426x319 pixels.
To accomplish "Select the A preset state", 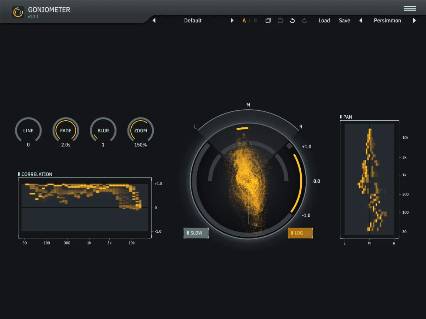I will (244, 21).
